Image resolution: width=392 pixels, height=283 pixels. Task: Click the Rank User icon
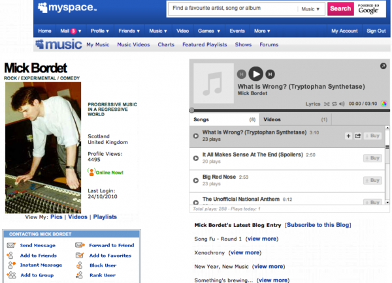[79, 275]
